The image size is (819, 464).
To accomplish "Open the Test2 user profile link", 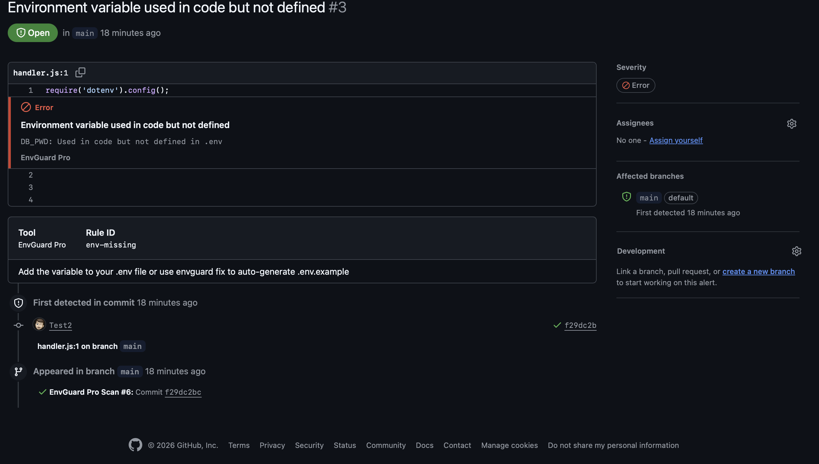I will pyautogui.click(x=61, y=325).
